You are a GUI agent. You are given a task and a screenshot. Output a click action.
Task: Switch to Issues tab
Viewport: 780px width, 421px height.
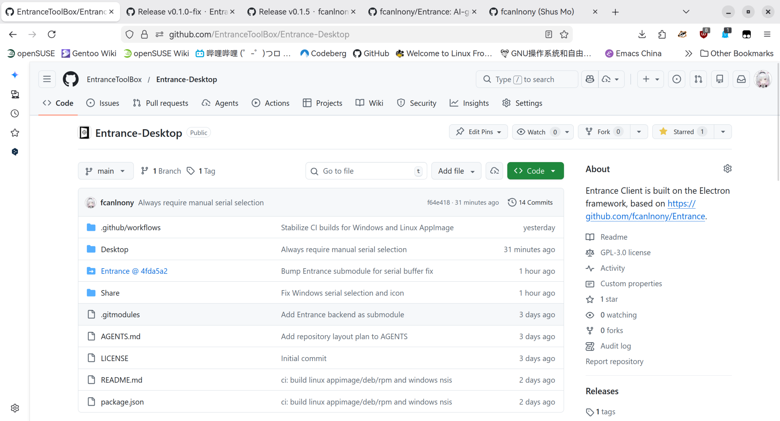pyautogui.click(x=103, y=103)
